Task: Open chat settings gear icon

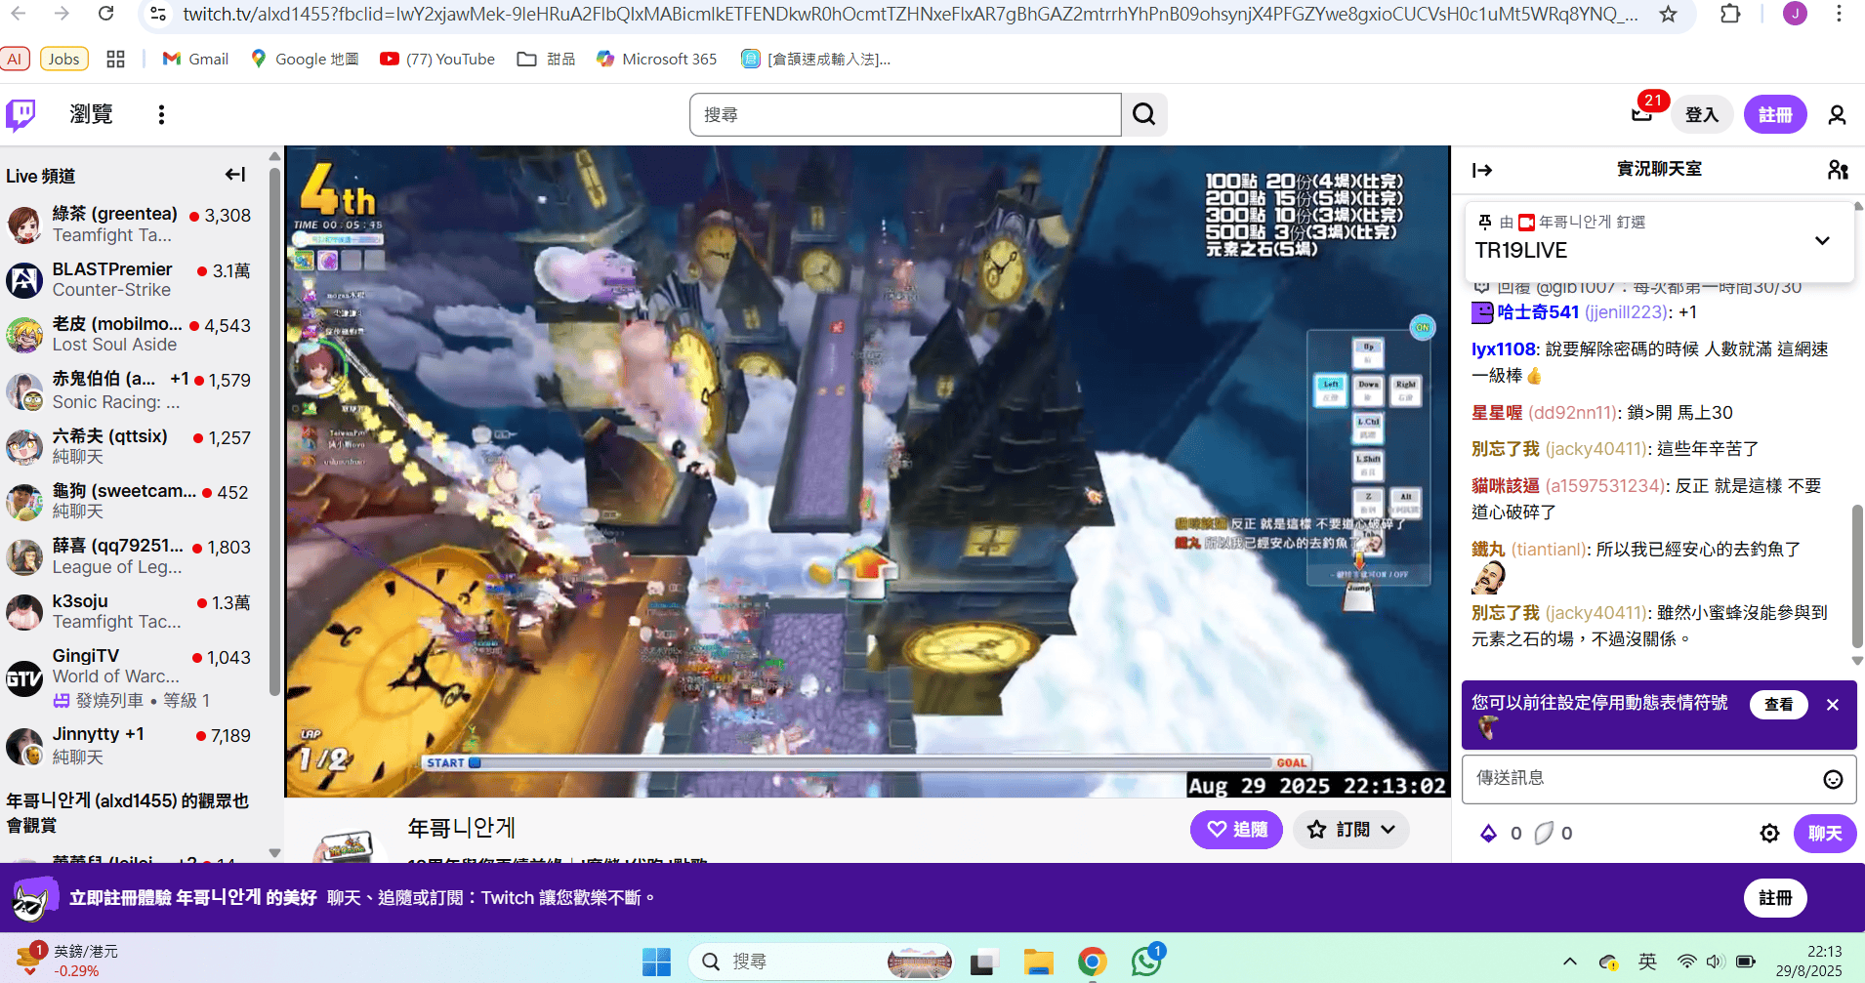Action: click(1768, 833)
